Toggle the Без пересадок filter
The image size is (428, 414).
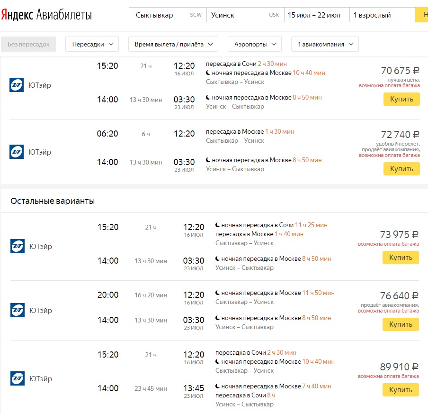(28, 44)
